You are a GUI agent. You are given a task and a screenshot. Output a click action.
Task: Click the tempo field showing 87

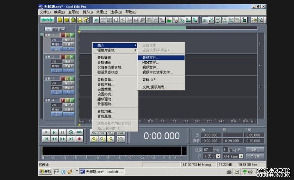click(207, 150)
